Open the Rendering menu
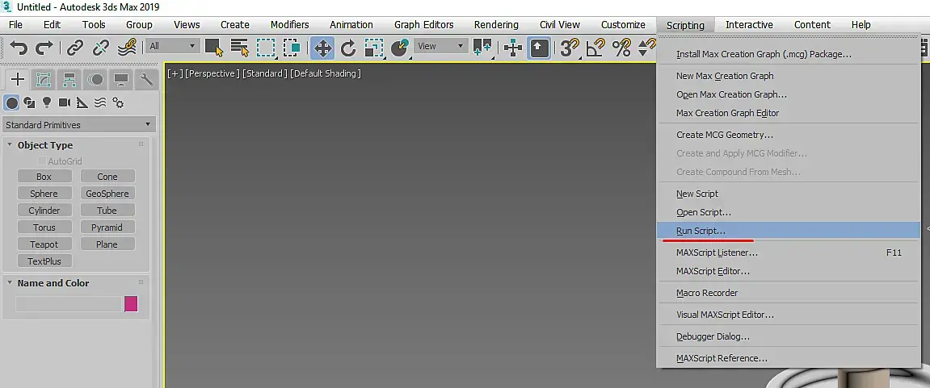The height and width of the screenshot is (388, 930). click(x=496, y=25)
